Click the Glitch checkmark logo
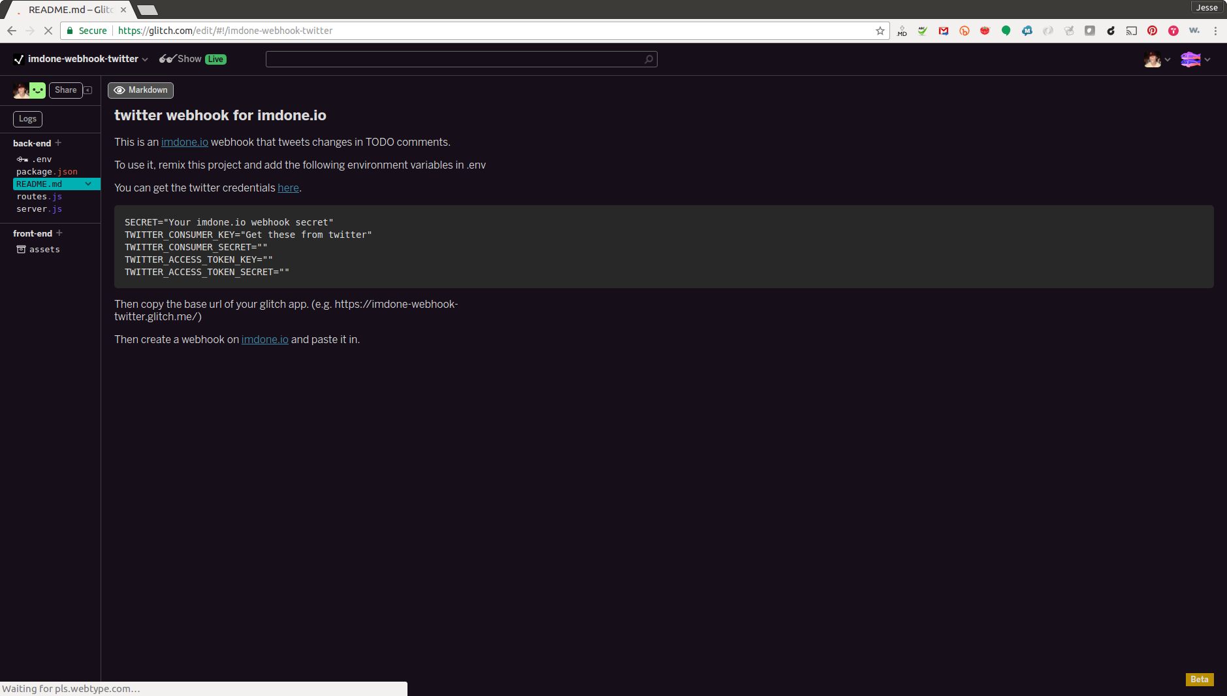The width and height of the screenshot is (1227, 696). 18,59
